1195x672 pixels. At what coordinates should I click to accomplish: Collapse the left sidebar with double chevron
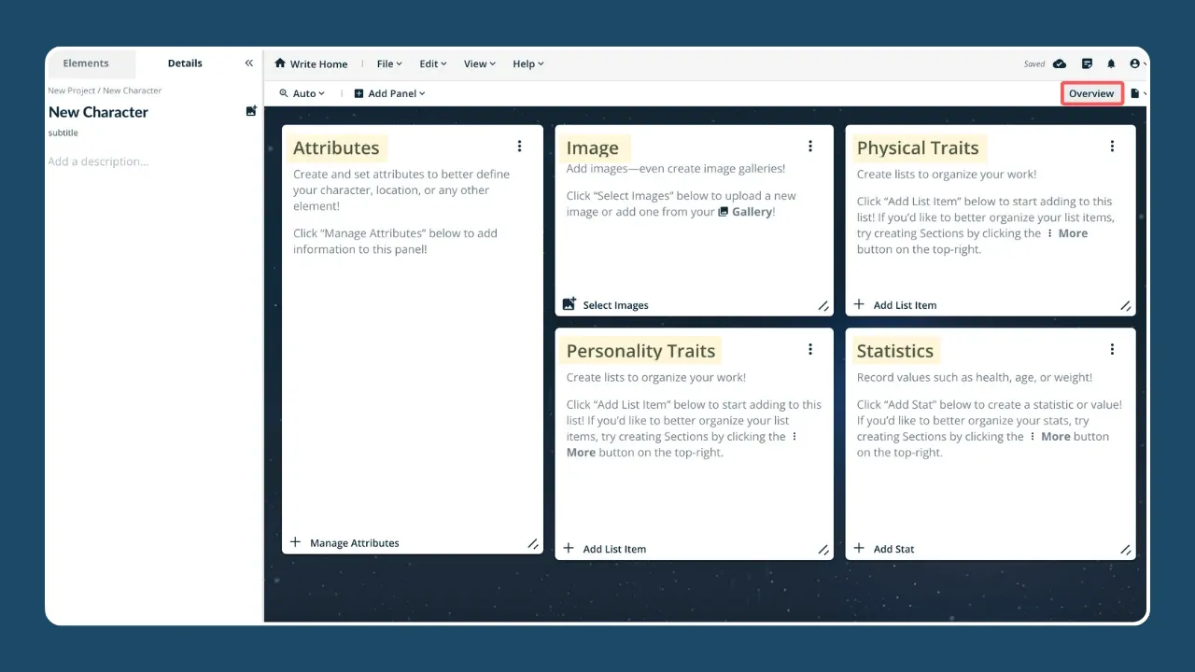[248, 63]
